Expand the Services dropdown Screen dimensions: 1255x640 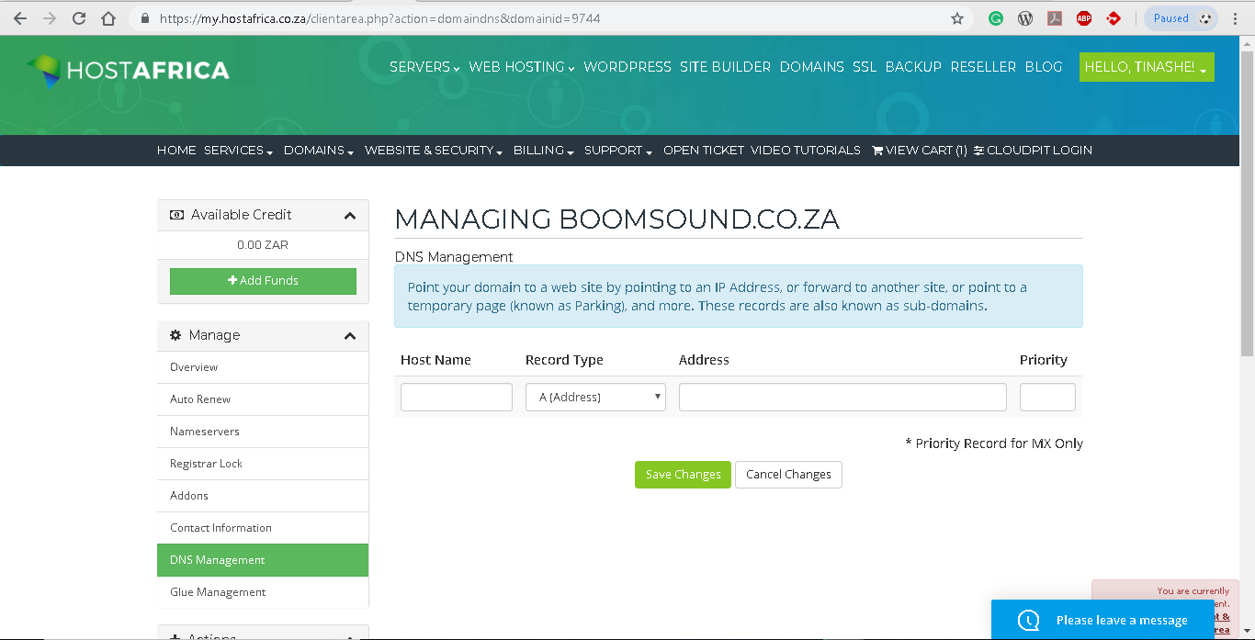click(239, 150)
